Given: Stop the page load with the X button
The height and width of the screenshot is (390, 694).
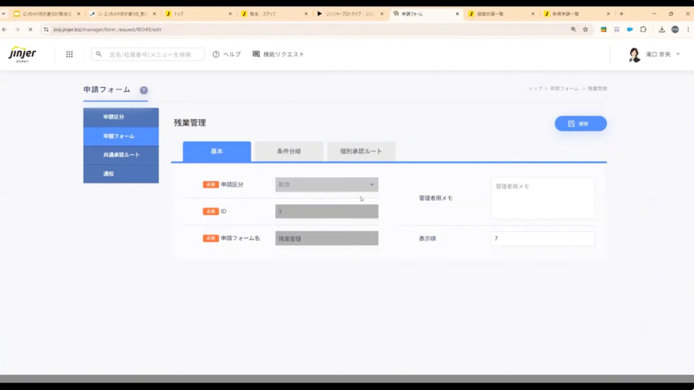Looking at the screenshot, I should (x=30, y=30).
